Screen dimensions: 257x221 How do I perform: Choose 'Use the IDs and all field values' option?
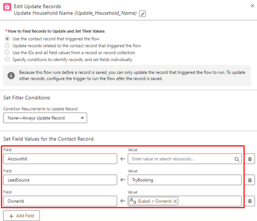(7, 52)
